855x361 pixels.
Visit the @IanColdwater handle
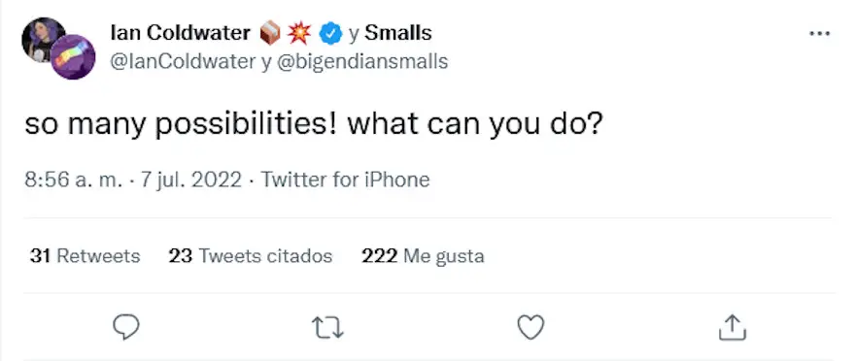click(184, 61)
